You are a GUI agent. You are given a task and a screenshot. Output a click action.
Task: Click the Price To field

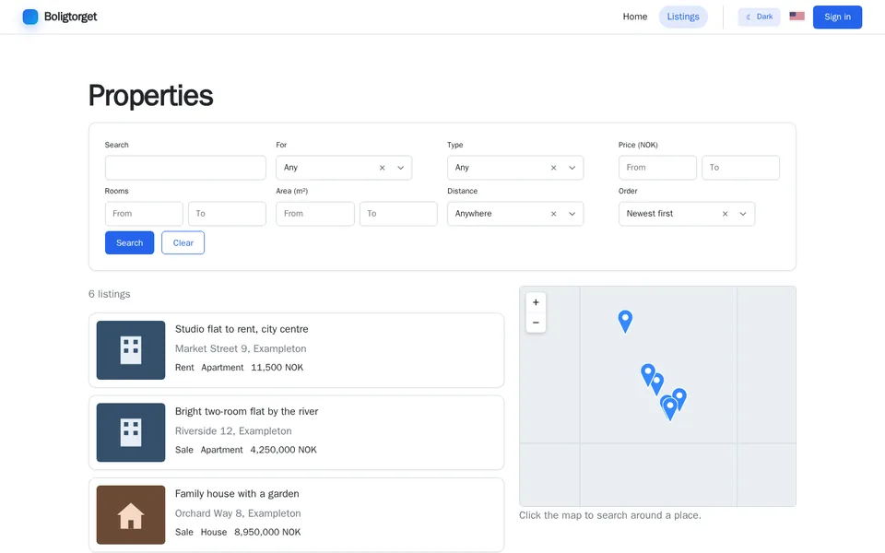click(740, 168)
